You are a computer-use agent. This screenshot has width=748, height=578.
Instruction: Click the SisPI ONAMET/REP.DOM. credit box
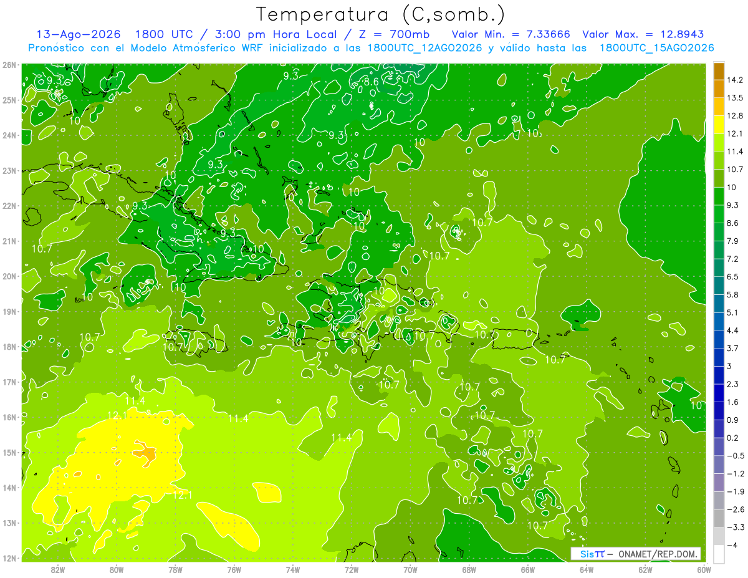(635, 554)
